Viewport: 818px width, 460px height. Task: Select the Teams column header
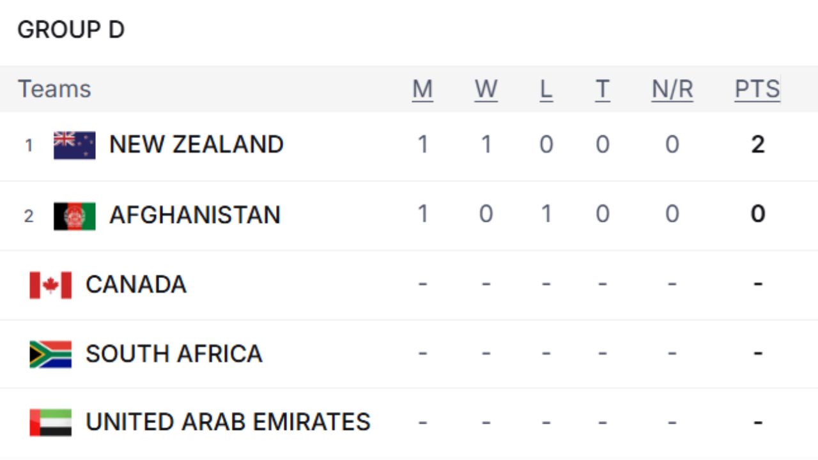pyautogui.click(x=54, y=89)
